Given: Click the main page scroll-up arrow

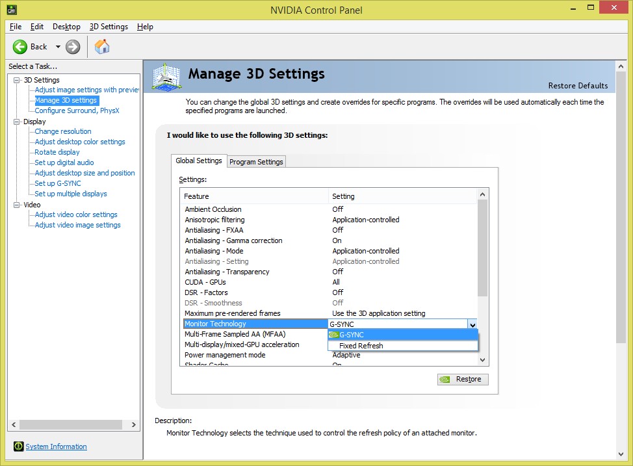Looking at the screenshot, I should click(621, 66).
